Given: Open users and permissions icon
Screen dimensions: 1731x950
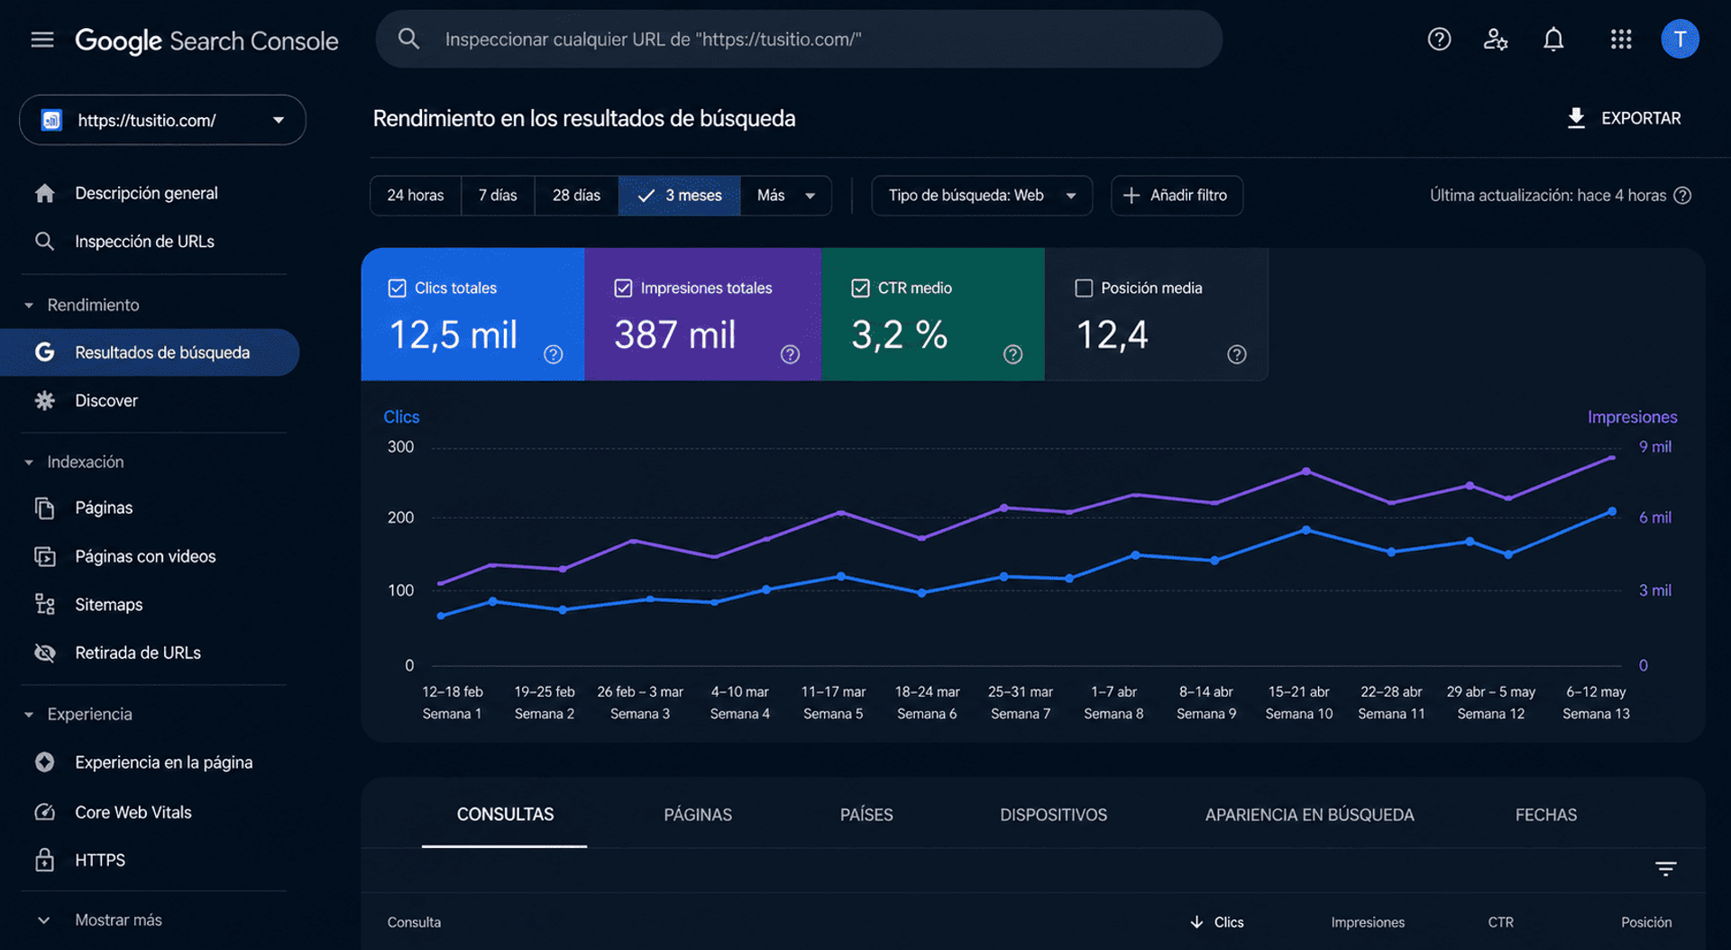Looking at the screenshot, I should point(1496,39).
